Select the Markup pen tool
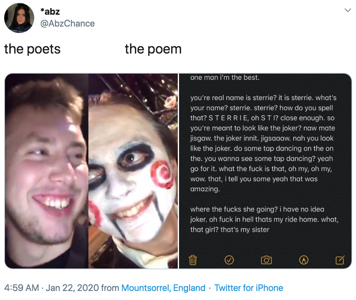 click(x=303, y=260)
